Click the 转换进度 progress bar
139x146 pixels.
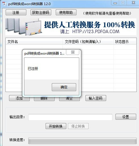(x=82, y=141)
